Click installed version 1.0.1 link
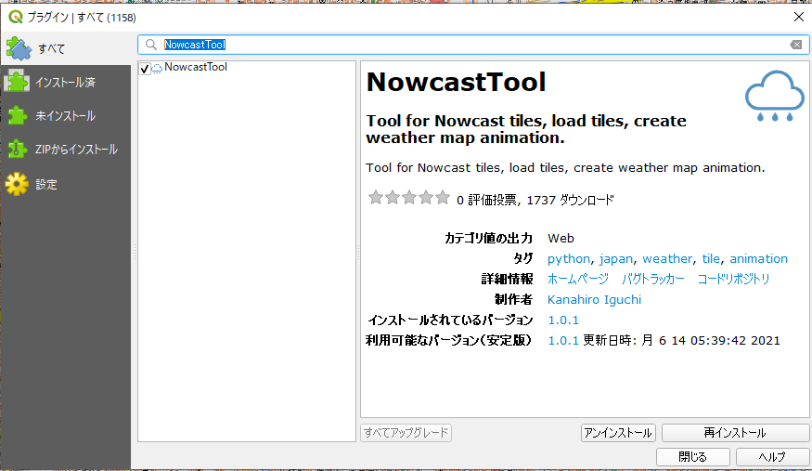Viewport: 812px width, 471px height. pyautogui.click(x=563, y=321)
